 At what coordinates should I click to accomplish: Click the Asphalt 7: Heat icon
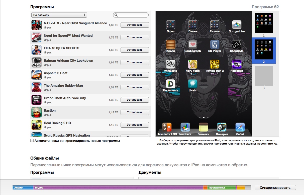37,75
